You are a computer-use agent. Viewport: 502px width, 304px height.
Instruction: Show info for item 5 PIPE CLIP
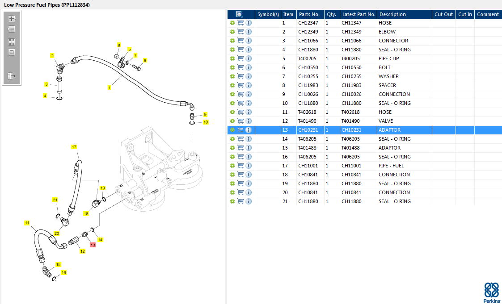pyautogui.click(x=249, y=58)
